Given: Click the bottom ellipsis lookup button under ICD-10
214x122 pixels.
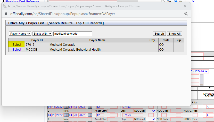Looking at the screenshot, I should pyautogui.click(x=202, y=84).
